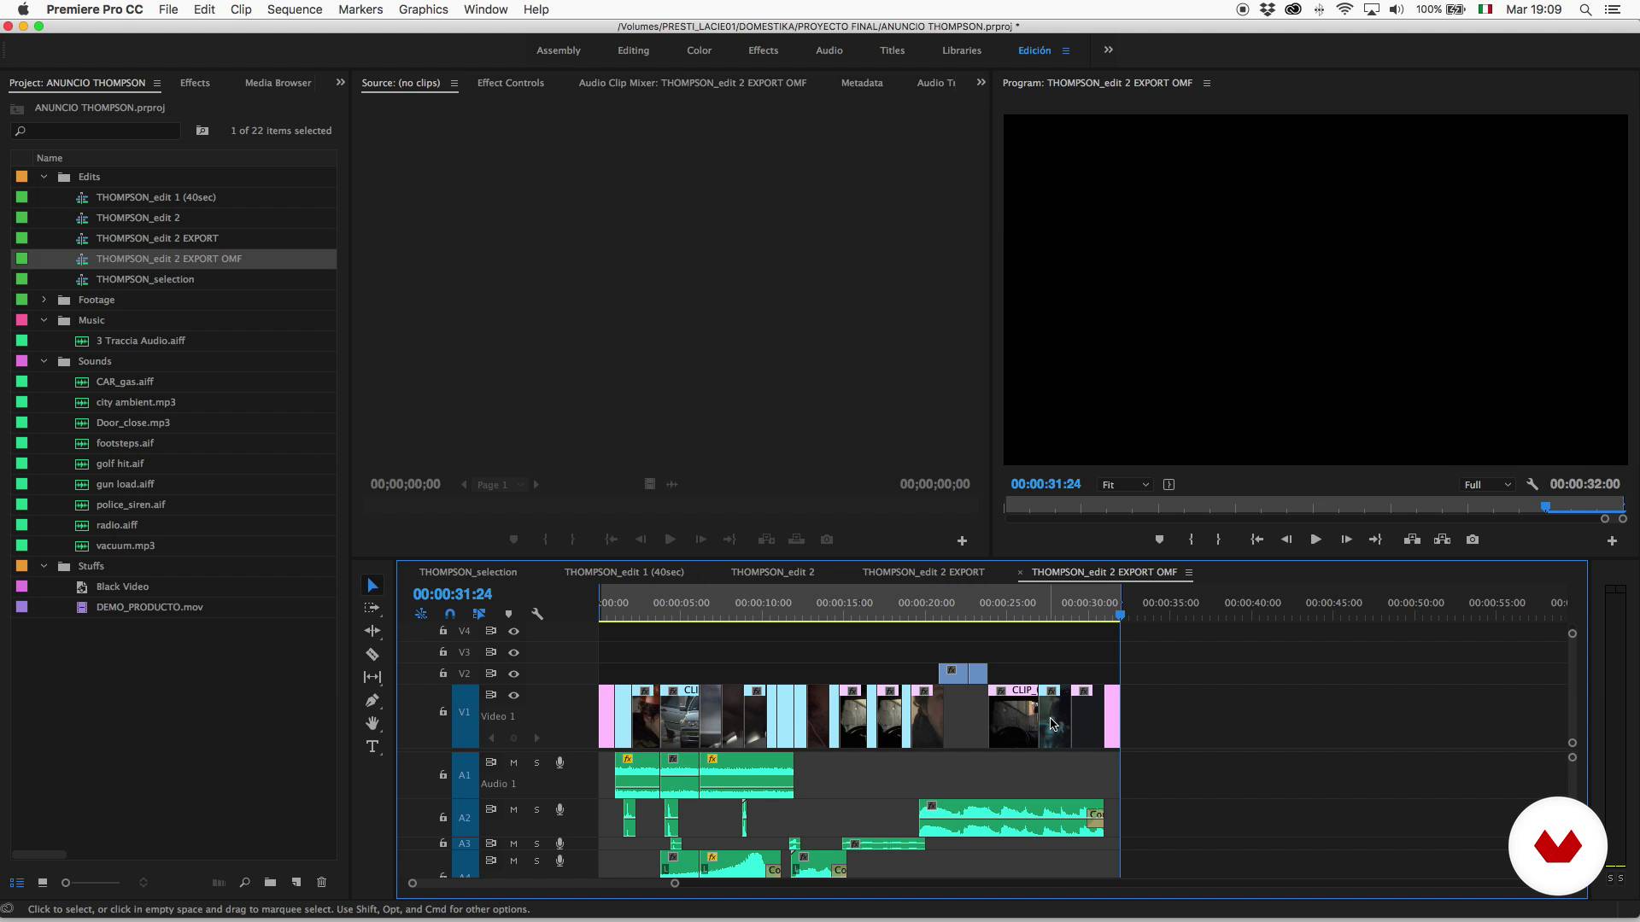Open Media Browser panel tab
This screenshot has height=922, width=1640.
(278, 83)
